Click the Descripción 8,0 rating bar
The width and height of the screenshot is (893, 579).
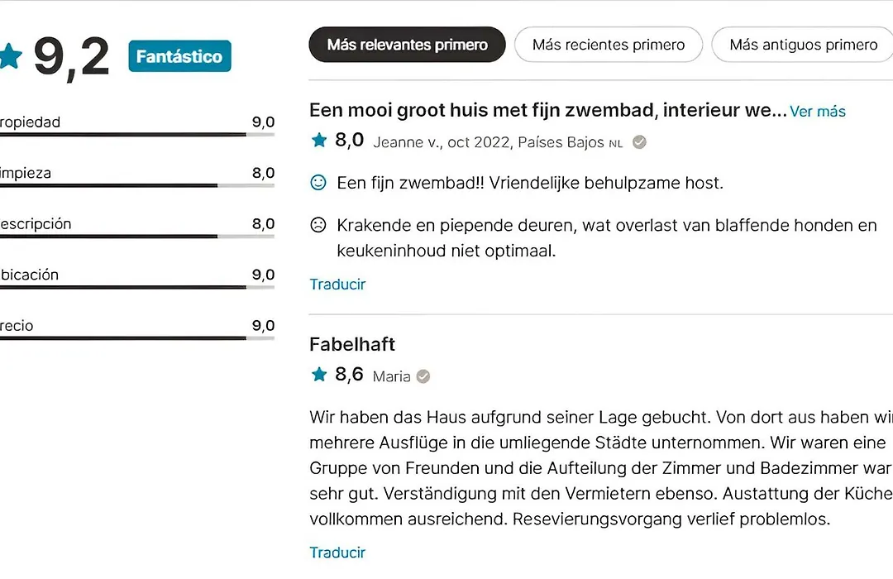coord(137,236)
